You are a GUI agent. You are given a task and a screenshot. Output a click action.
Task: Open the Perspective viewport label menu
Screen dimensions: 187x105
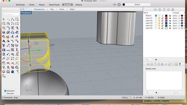click(26, 13)
